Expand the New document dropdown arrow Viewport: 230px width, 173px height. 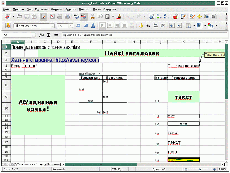[x=14, y=17]
